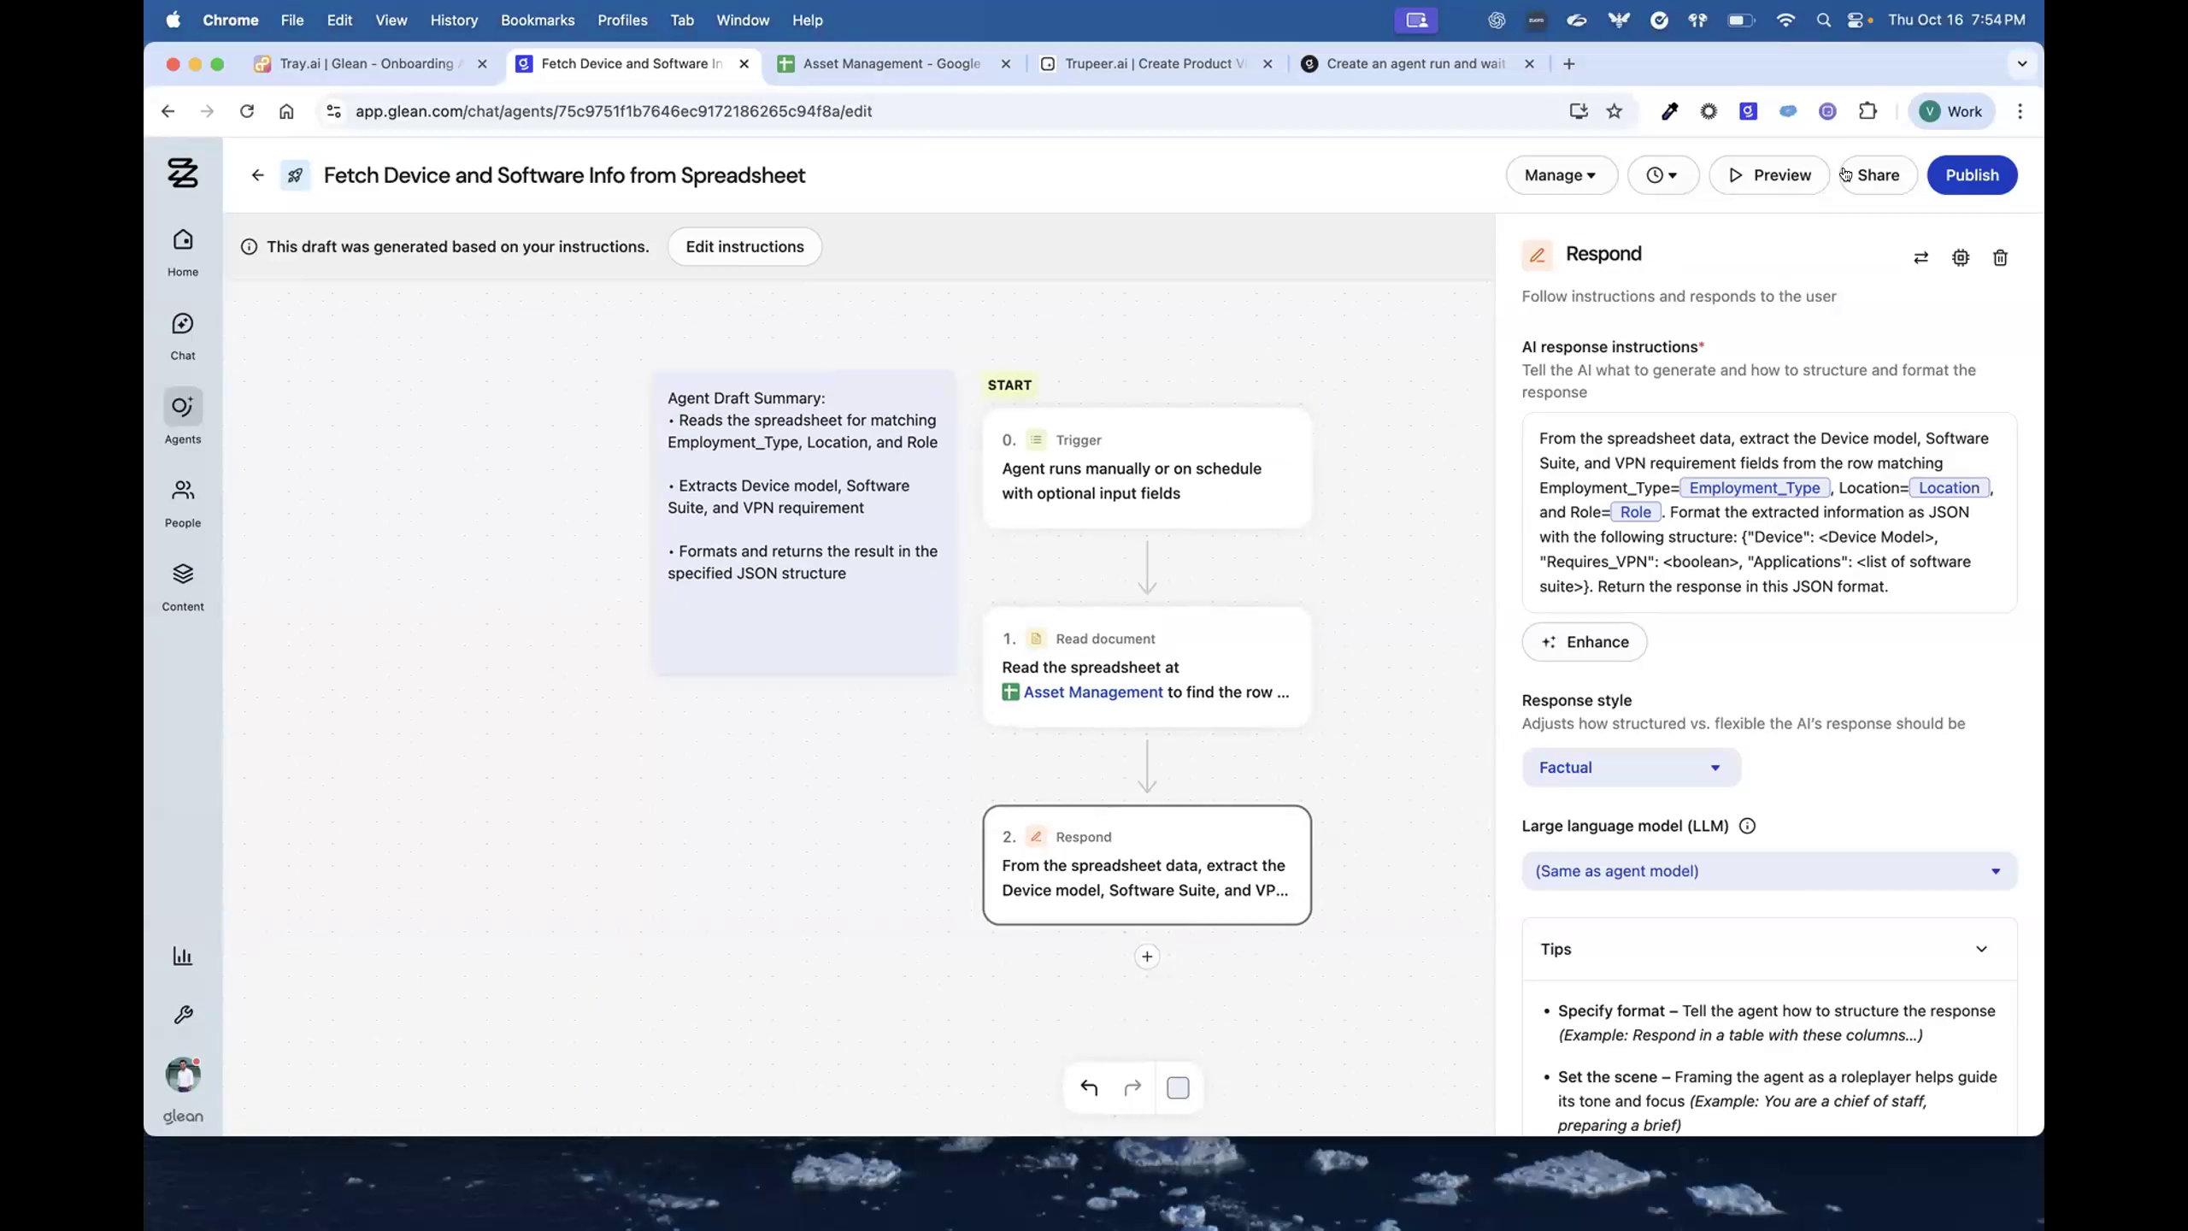
Task: Delete the Respond step using trash icon
Action: click(x=1999, y=257)
